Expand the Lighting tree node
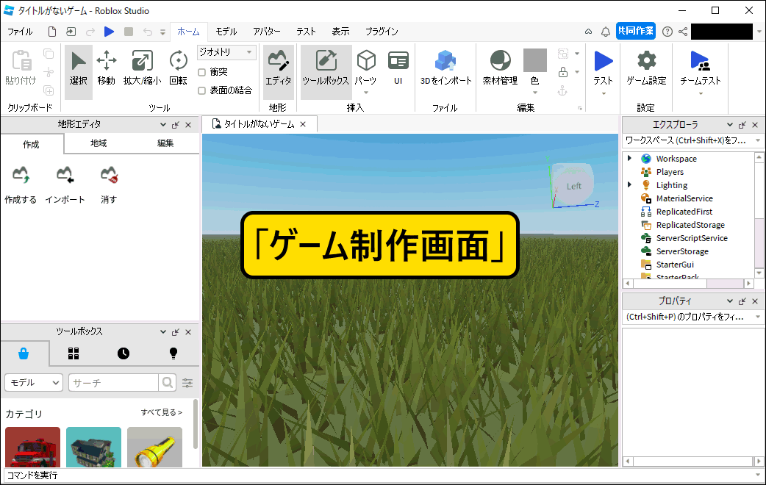 [629, 184]
